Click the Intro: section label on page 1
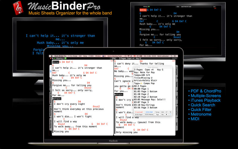This screenshot has width=238, height=149. (56, 62)
